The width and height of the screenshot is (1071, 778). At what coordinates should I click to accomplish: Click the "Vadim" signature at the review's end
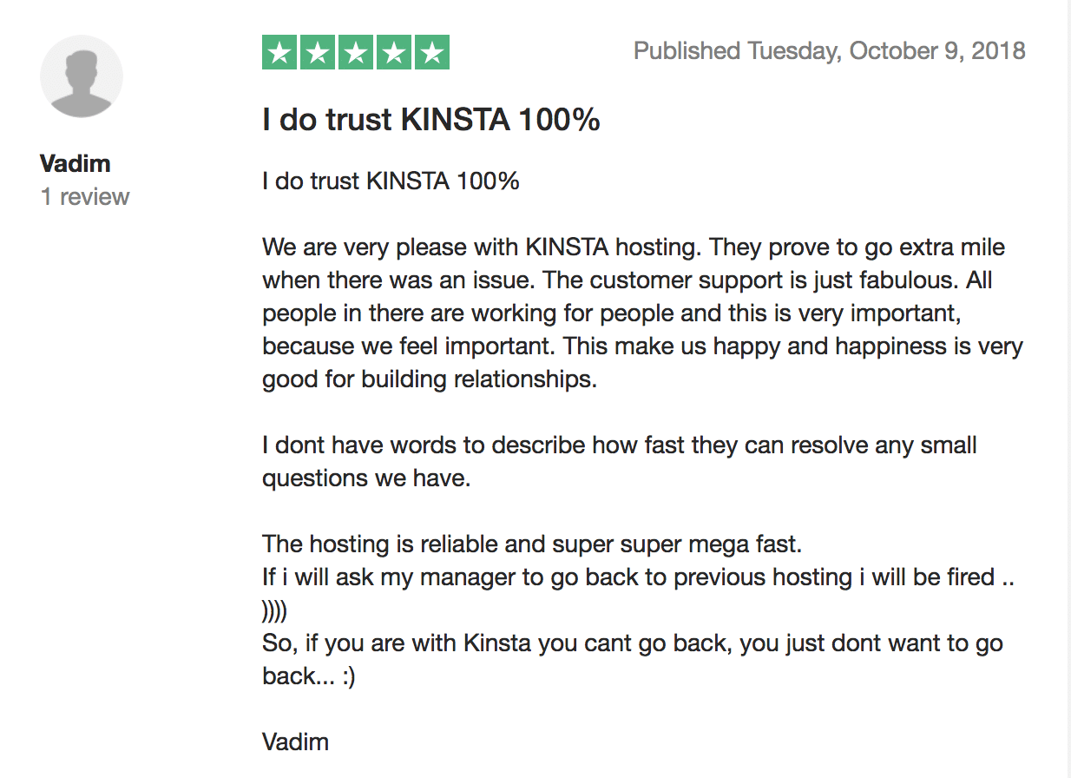(295, 742)
